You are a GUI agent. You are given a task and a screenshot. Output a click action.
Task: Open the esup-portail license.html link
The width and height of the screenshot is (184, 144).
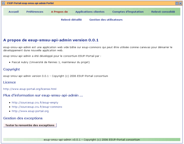point(30,89)
